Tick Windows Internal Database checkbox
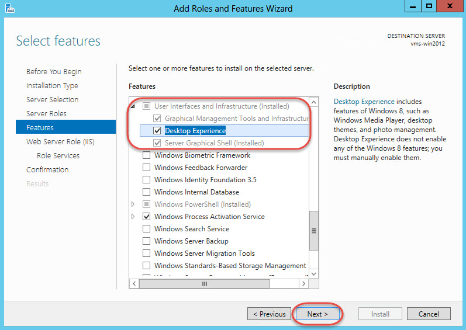The height and width of the screenshot is (330, 466). pos(147,192)
